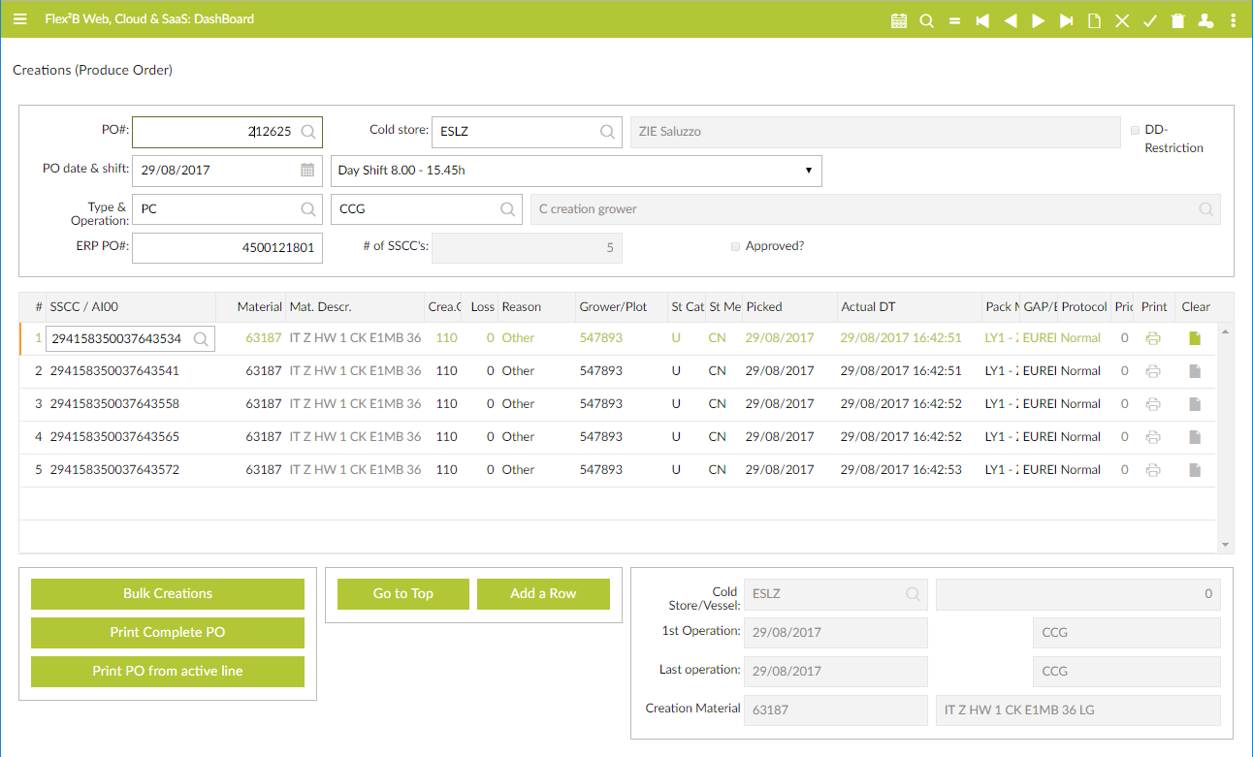Print the label for SSCC row 1
The width and height of the screenshot is (1253, 757).
[1153, 338]
